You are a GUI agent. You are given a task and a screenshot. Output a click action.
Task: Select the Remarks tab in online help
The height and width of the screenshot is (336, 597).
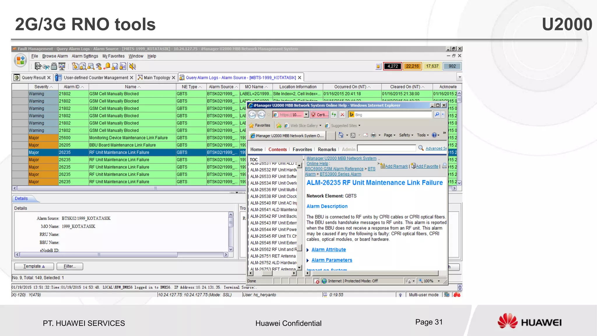[x=327, y=149]
